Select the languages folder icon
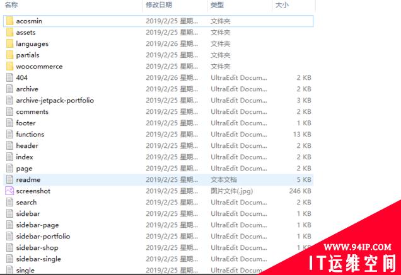The height and width of the screenshot is (275, 401). click(9, 43)
